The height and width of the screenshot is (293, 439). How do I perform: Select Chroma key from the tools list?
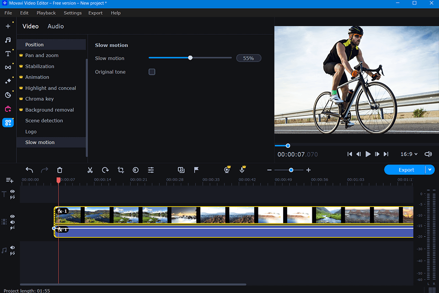pyautogui.click(x=39, y=99)
